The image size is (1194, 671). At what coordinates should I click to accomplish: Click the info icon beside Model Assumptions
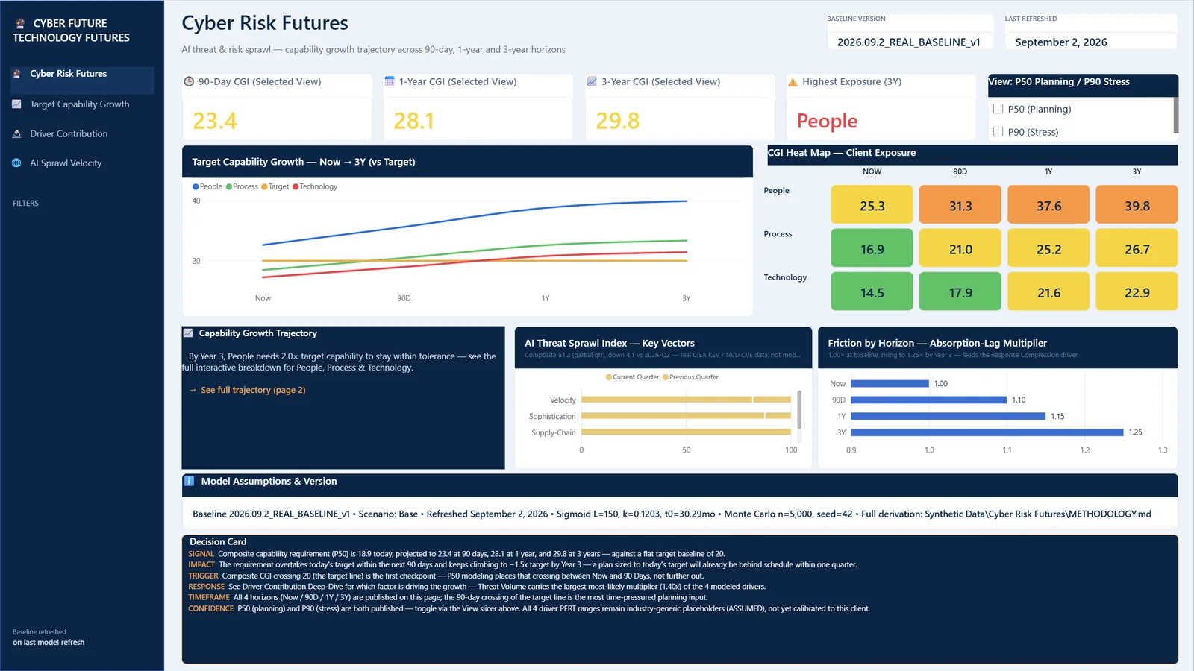[190, 482]
